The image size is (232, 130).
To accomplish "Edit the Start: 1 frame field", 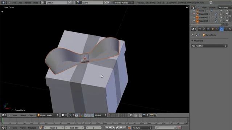I will [54, 128].
